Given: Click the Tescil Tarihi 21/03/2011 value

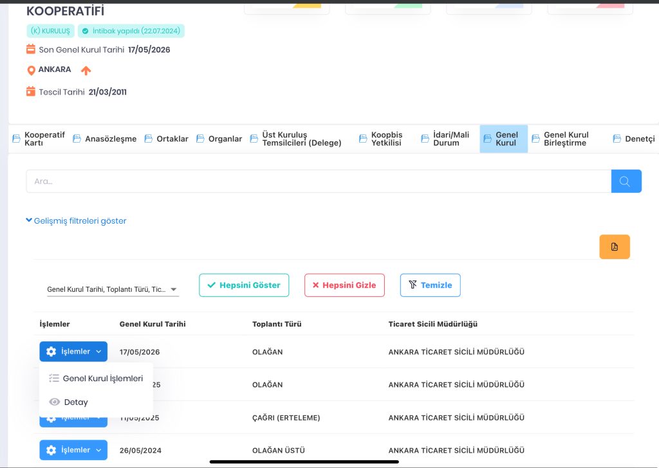Looking at the screenshot, I should [x=107, y=92].
